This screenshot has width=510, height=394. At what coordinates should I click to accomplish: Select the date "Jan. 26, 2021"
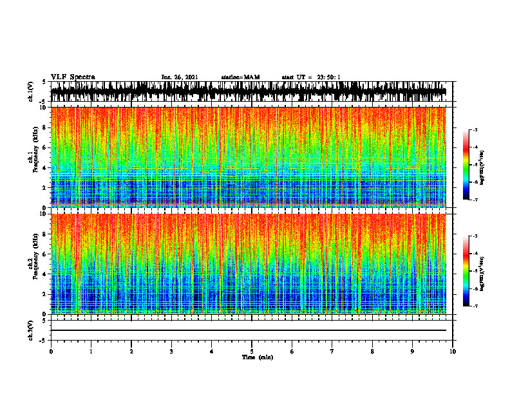180,77
